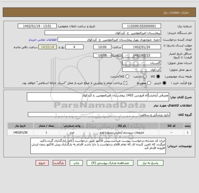Click the remaining time 19:53:18 field
Screen dimensions: 199x193
click(48, 47)
